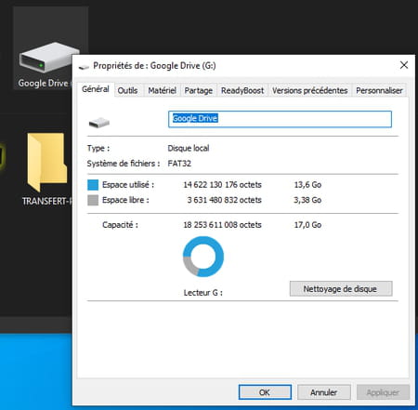Click the "Capacité :" label
The width and height of the screenshot is (418, 410).
pyautogui.click(x=120, y=225)
